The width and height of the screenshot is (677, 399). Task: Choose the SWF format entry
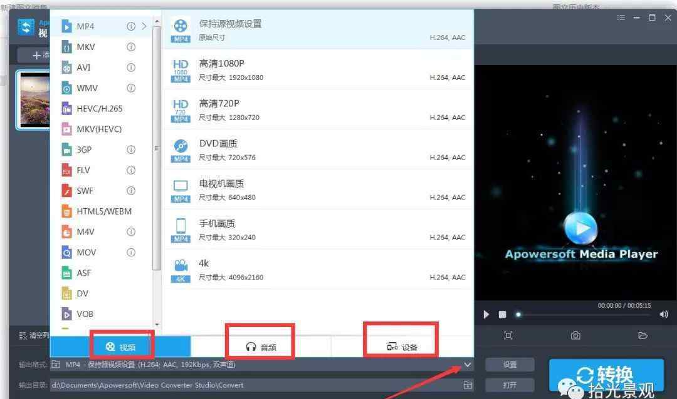(x=101, y=191)
